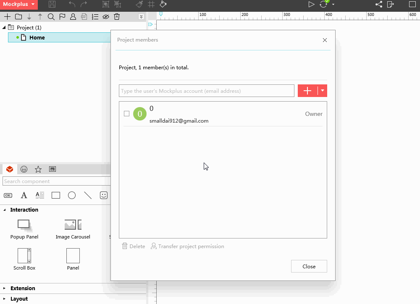Viewport: 420px width, 304px height.
Task: Select the Format painter brush icon
Action: [139, 4]
